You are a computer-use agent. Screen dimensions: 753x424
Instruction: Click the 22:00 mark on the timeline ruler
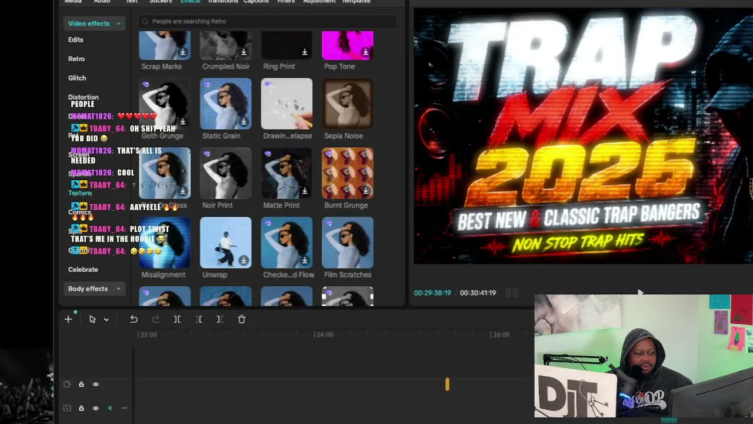(x=147, y=334)
